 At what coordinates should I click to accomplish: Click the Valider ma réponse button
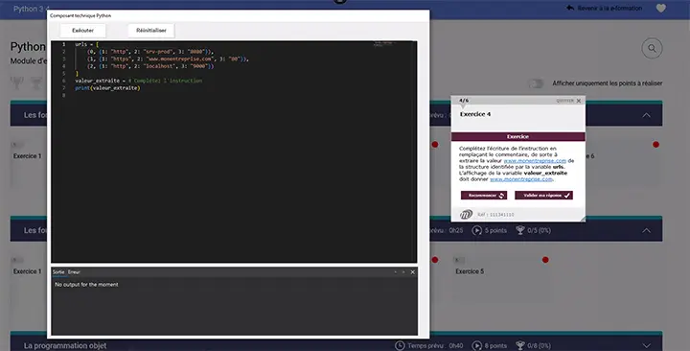pos(543,195)
